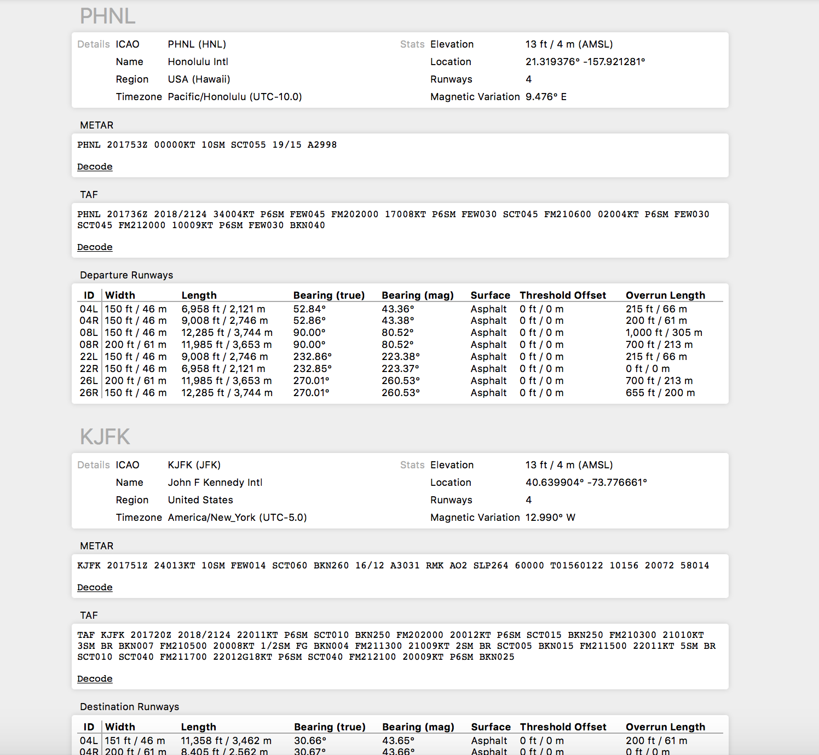Select the airport name 'Honolulu Intl'
Screen dimensions: 819x755
point(198,62)
